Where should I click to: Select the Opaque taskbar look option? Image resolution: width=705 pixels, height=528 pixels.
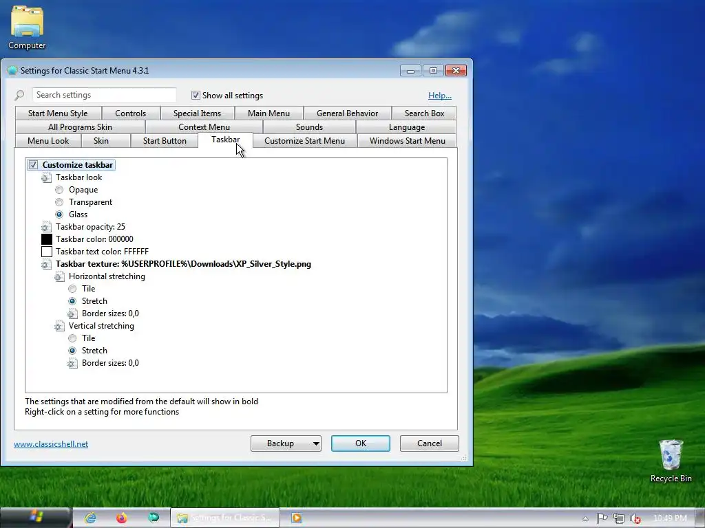[x=59, y=190]
